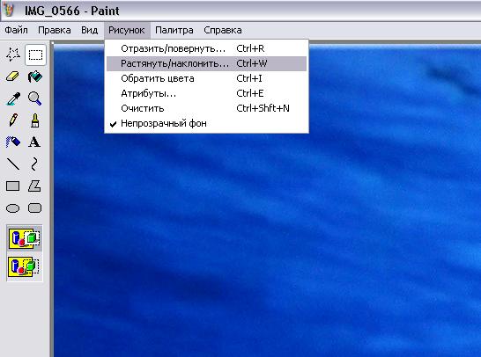Open the Палитра menu

pos(174,30)
